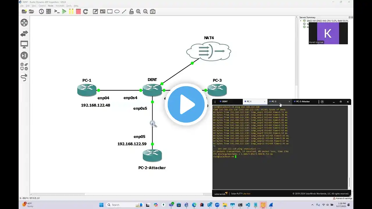Image resolution: width=372 pixels, height=209 pixels.
Task: Toggle show interface labels button
Action: (49, 12)
